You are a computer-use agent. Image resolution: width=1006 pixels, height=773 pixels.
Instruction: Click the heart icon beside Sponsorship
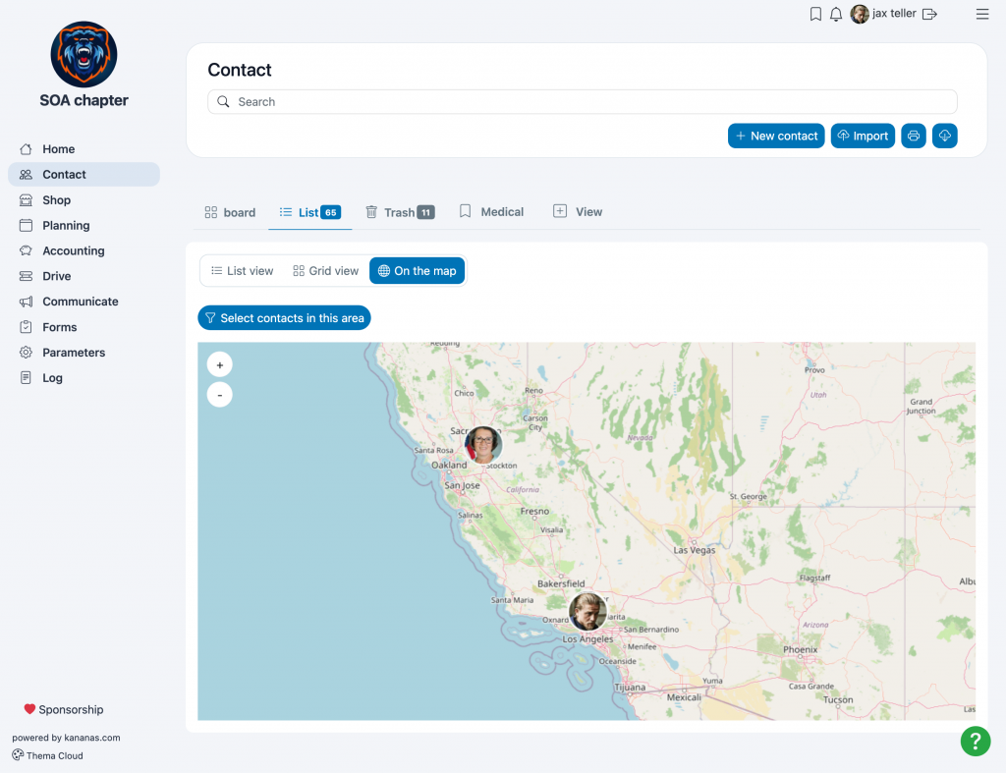(29, 709)
